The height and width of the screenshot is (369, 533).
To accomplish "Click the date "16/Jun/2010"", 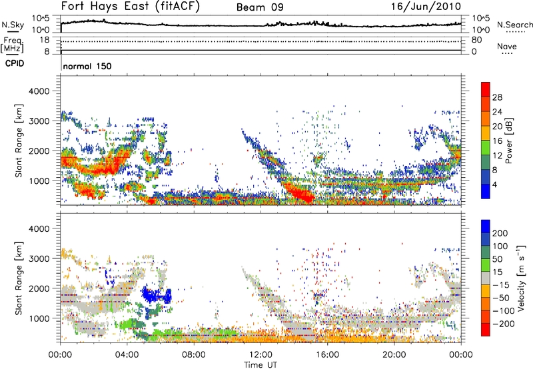I will point(426,6).
